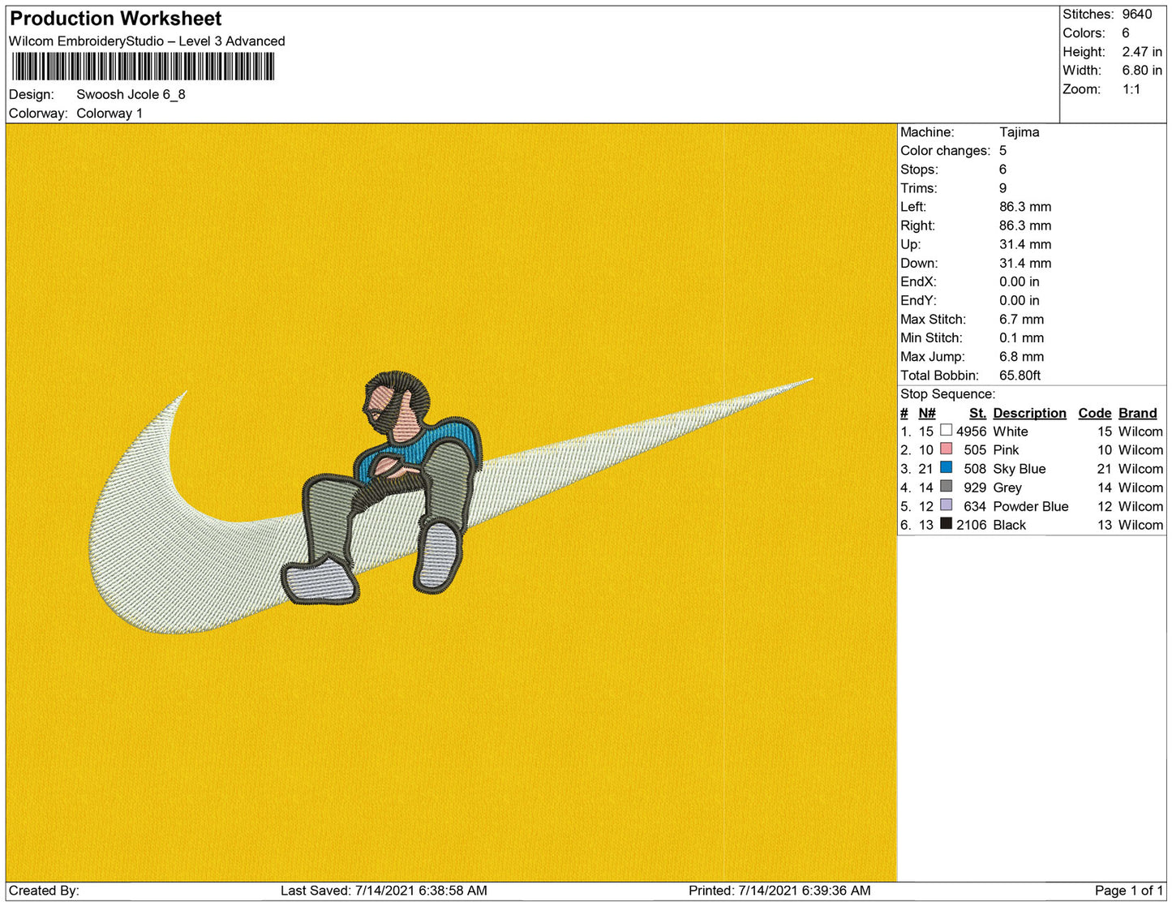Viewport: 1172px width, 902px height.
Task: Click the "Created By:" footer label
Action: (45, 891)
